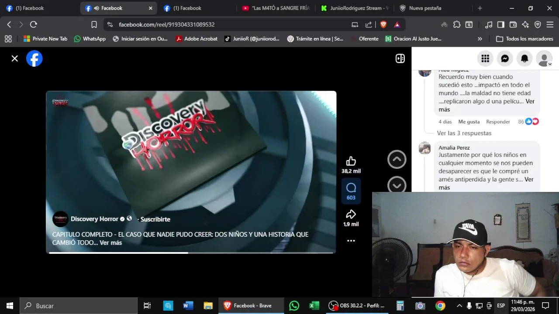559x314 pixels.
Task: Open the Private New Tab bookmark
Action: click(45, 39)
